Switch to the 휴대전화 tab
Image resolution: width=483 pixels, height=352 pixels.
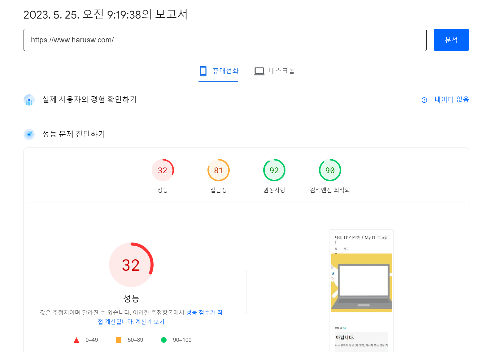point(218,71)
